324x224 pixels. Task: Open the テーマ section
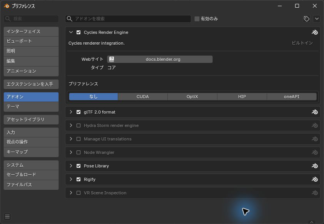pyautogui.click(x=31, y=107)
